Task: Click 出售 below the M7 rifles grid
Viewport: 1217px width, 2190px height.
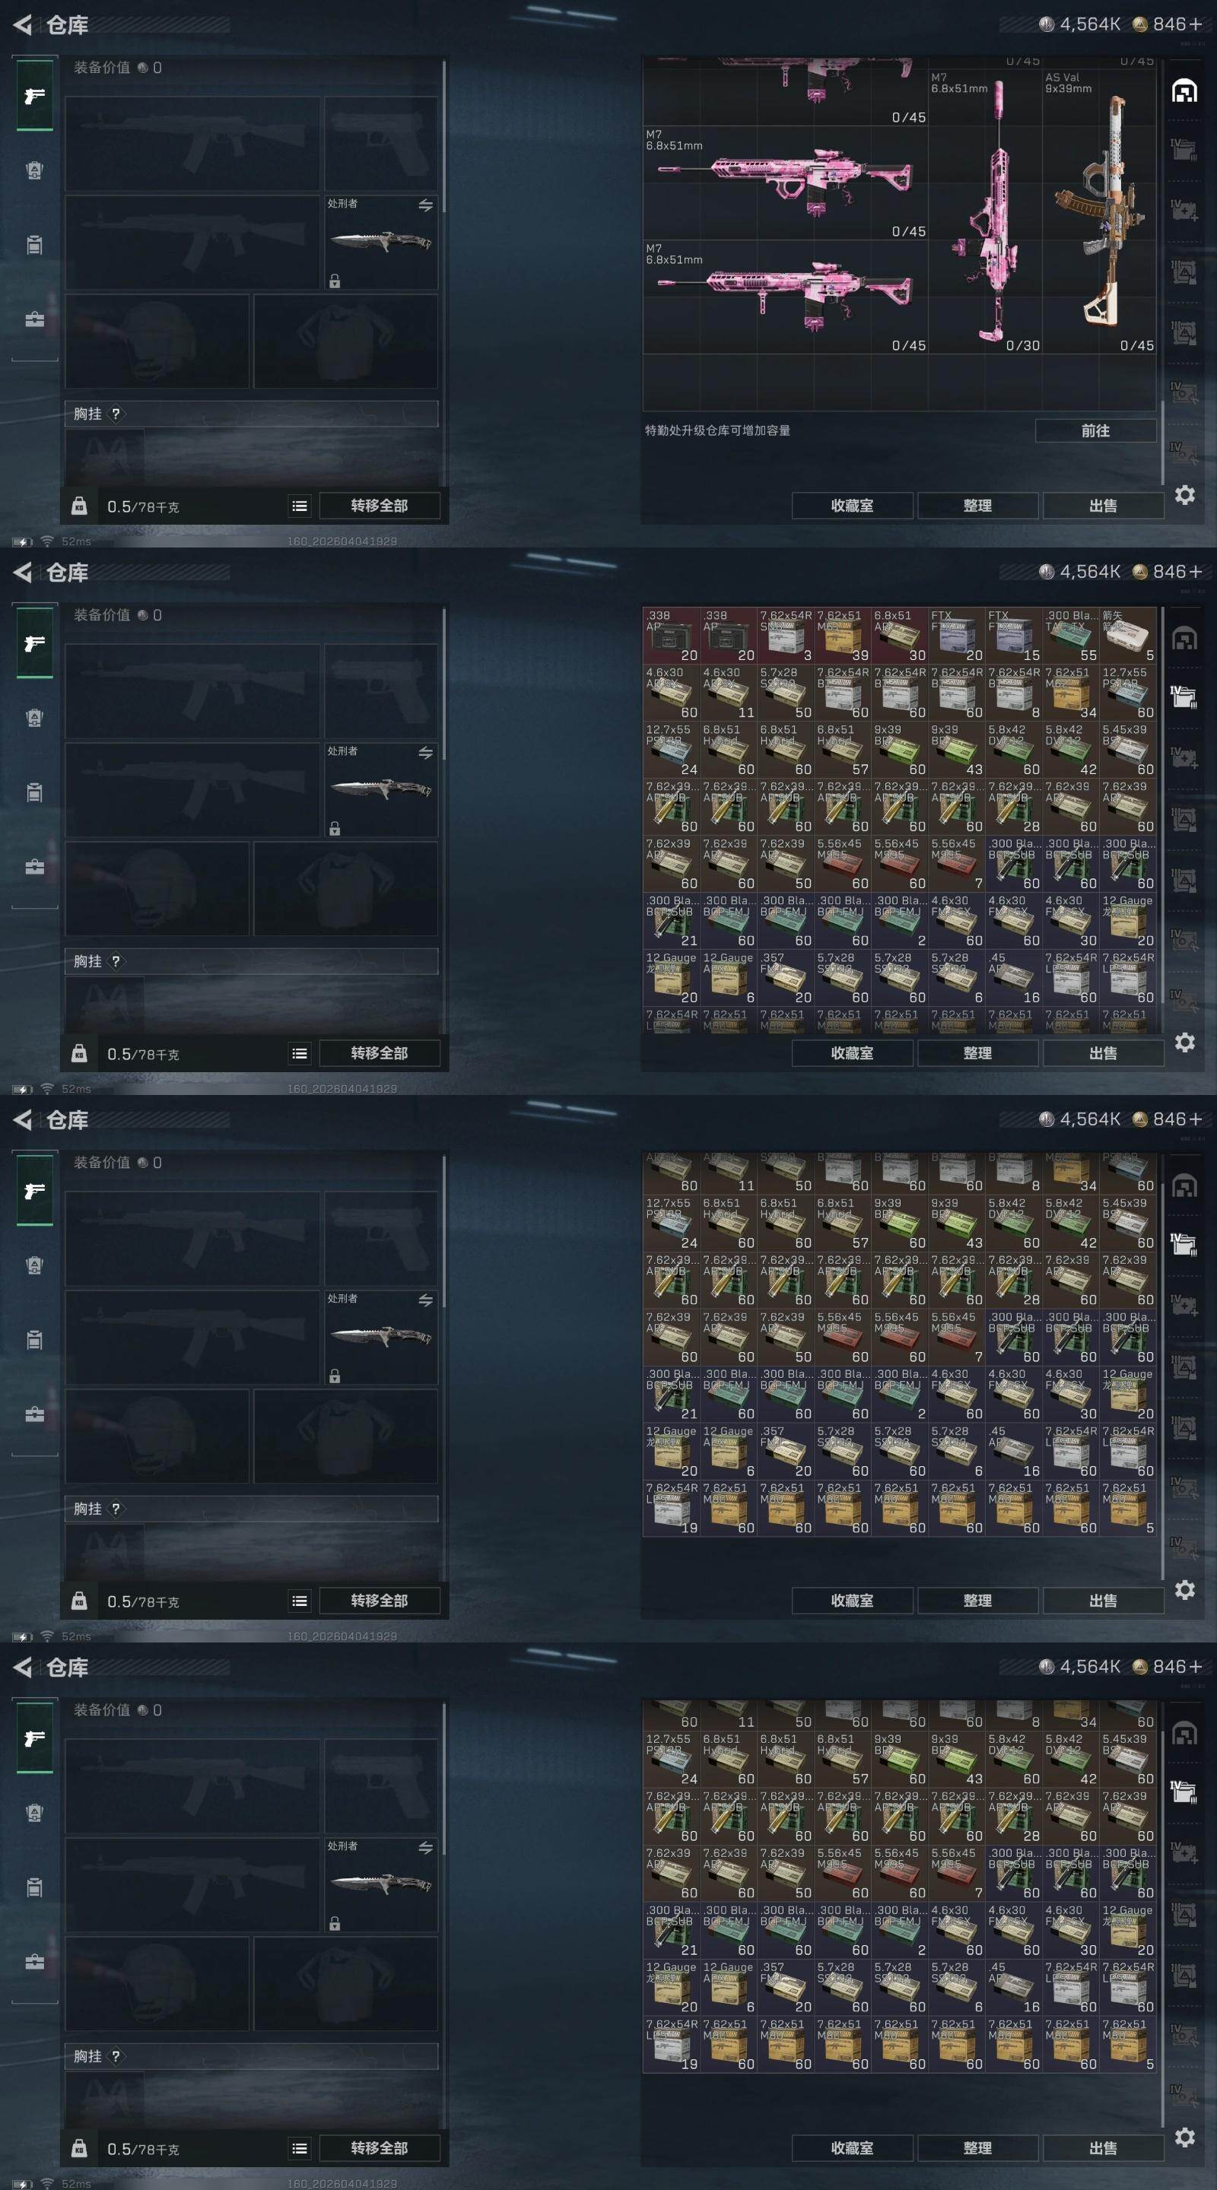Action: coord(1103,506)
